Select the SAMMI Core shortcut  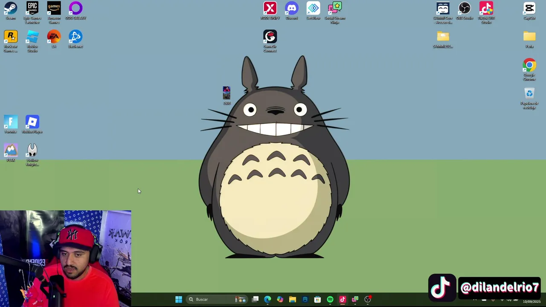coord(443,13)
